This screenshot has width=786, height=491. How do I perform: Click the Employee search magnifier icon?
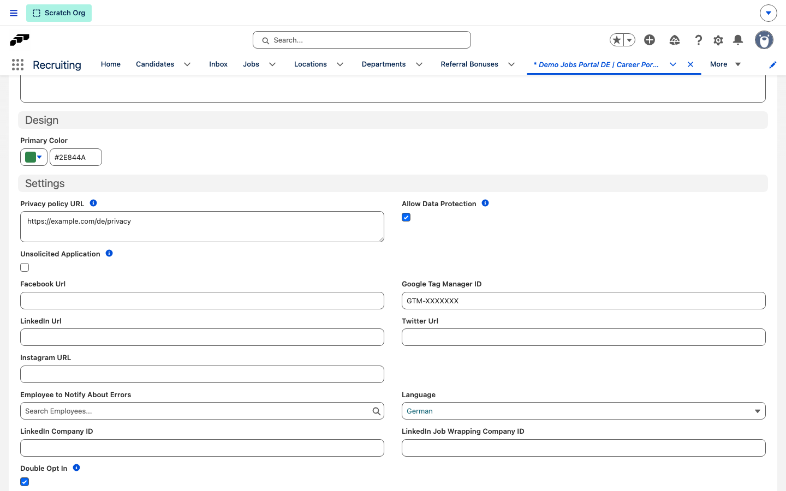pos(377,411)
